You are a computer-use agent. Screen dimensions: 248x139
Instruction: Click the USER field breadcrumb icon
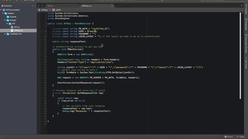coord(53,10)
